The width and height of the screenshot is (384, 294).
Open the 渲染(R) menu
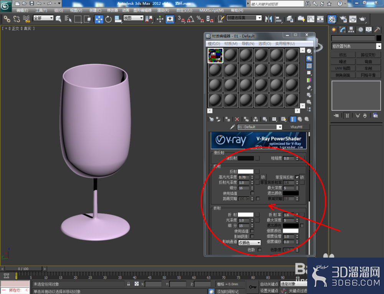(163, 10)
